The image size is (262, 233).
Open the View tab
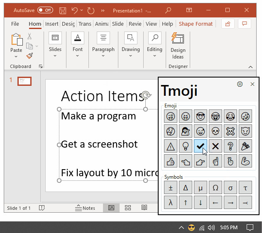pyautogui.click(x=151, y=24)
